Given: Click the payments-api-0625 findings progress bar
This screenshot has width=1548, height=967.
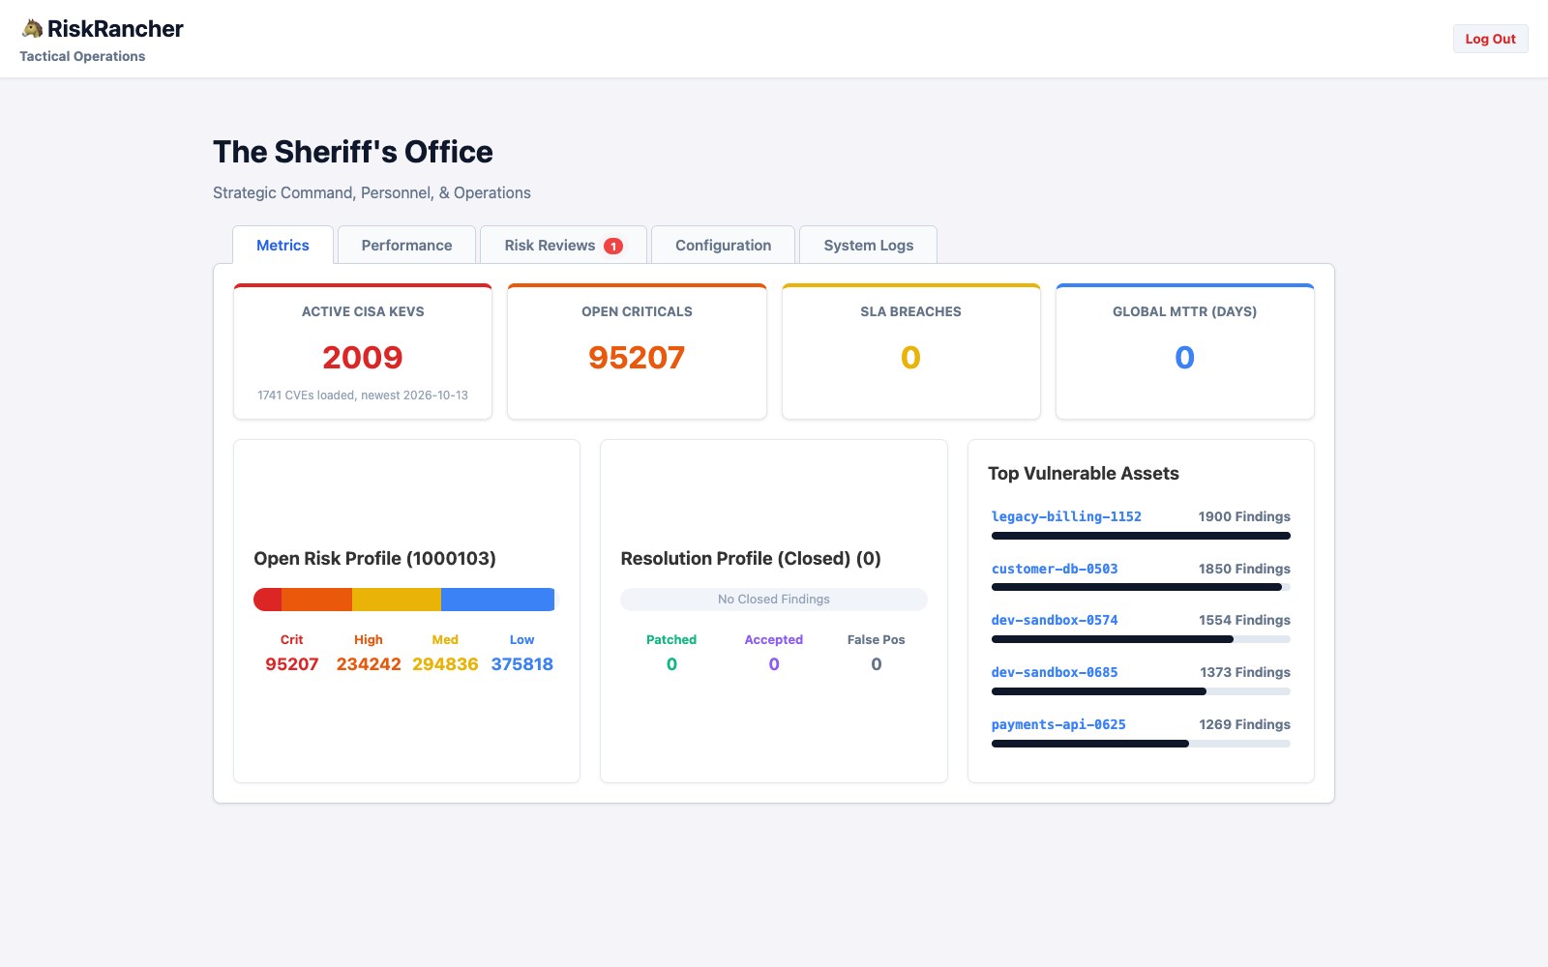Looking at the screenshot, I should click(1141, 744).
